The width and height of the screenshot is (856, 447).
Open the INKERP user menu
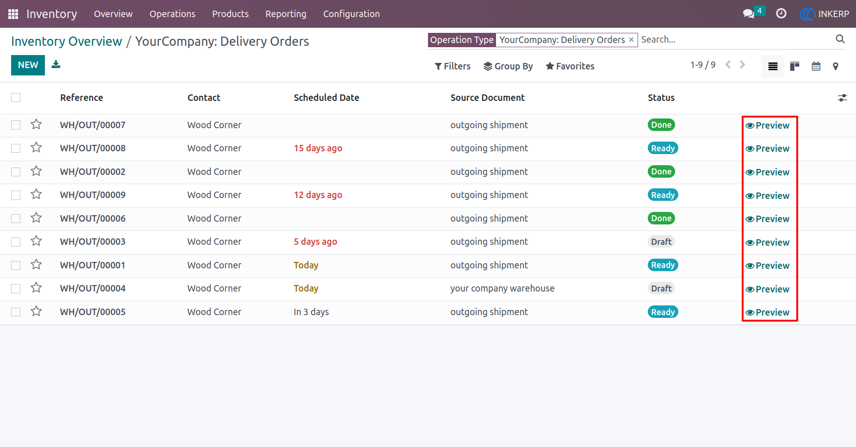pyautogui.click(x=825, y=14)
